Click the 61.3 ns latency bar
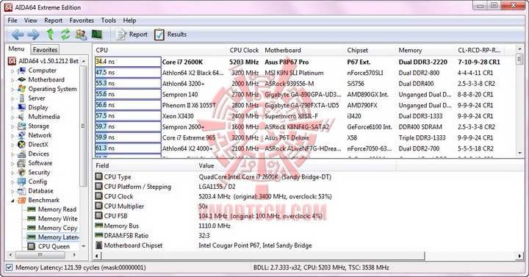 (128, 148)
